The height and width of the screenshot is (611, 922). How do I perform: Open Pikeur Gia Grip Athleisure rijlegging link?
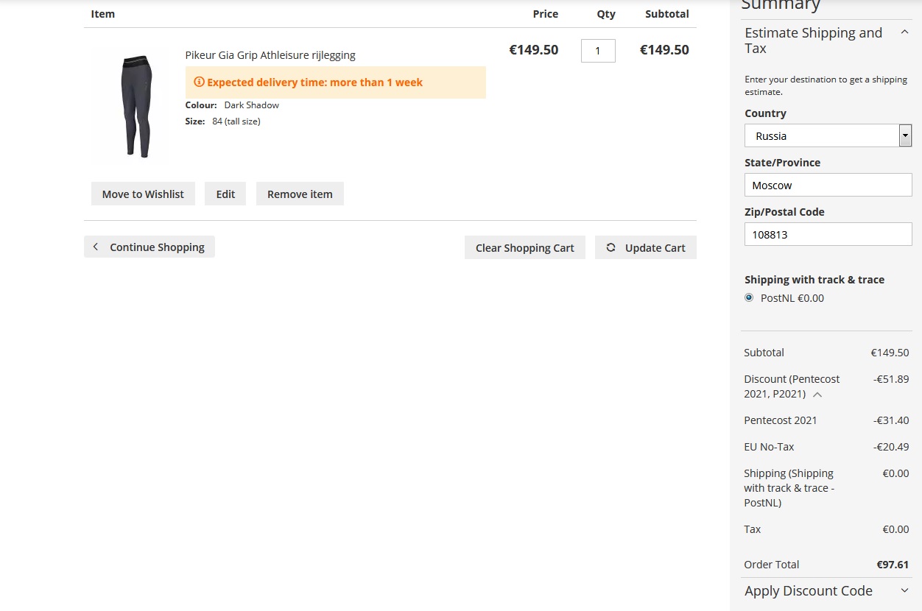(270, 55)
